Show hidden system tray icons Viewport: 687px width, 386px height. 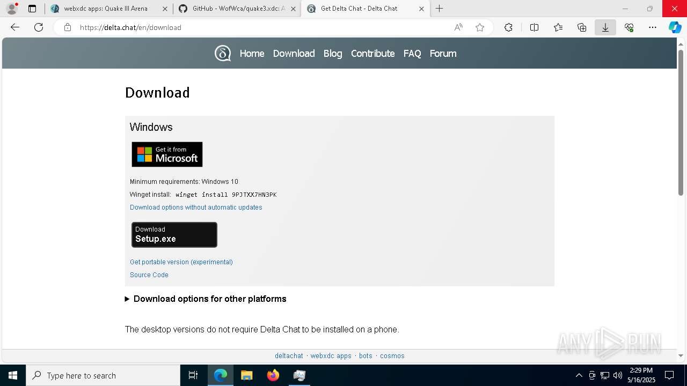[x=579, y=375]
